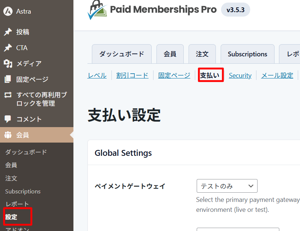Open すべての再利用ブロックを管理 menu item
This screenshot has height=231, width=300.
(37, 99)
